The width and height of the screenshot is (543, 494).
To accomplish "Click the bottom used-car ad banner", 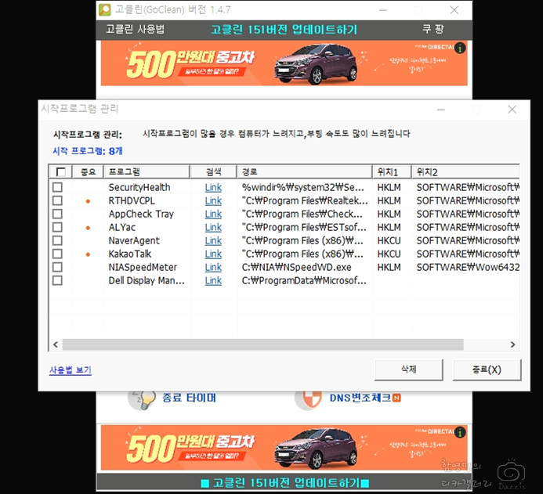I will pos(284,448).
